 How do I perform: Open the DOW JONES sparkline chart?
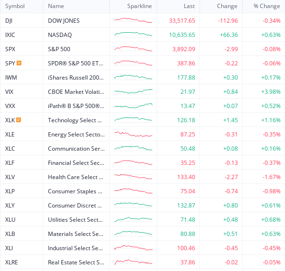pyautogui.click(x=133, y=20)
